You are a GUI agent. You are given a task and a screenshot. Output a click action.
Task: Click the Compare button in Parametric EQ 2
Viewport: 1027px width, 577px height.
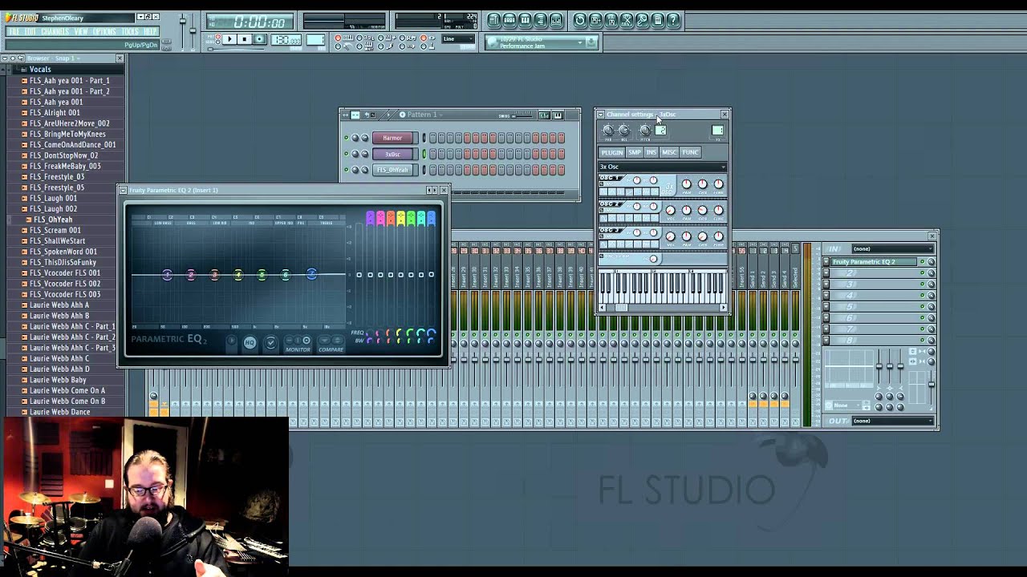tap(331, 344)
